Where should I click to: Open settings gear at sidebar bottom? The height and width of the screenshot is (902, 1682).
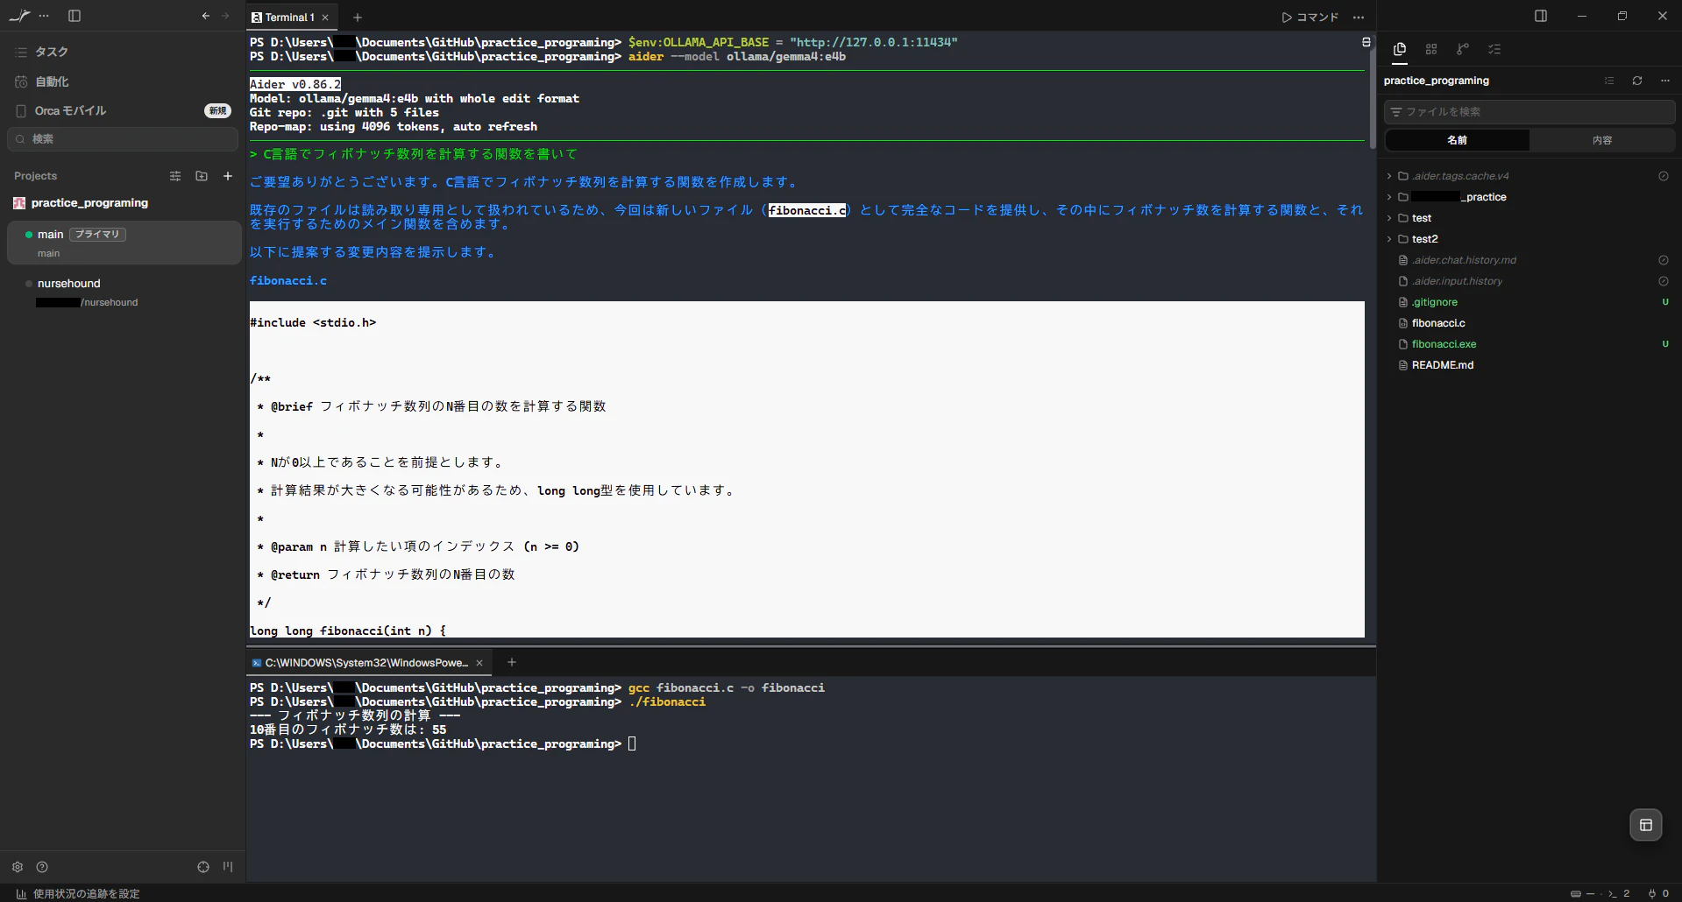tap(18, 867)
